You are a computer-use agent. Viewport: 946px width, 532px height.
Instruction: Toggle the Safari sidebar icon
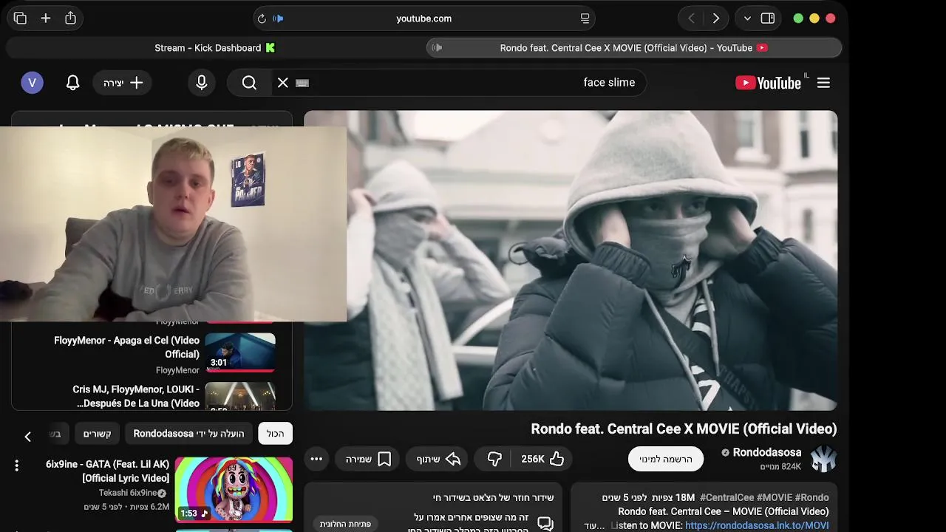point(768,18)
